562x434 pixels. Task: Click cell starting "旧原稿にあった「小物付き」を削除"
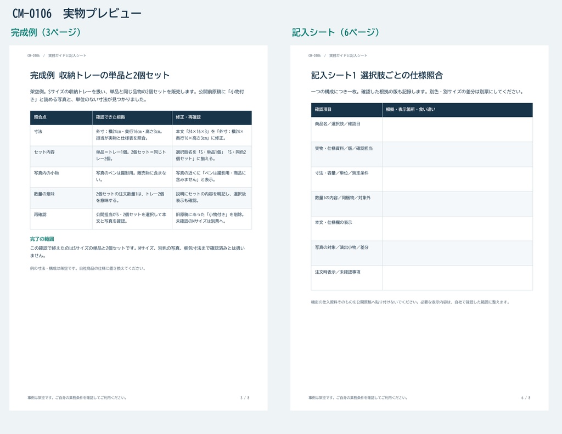pyautogui.click(x=212, y=218)
